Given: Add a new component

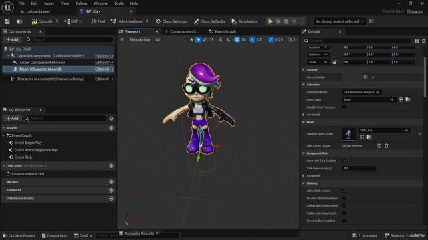Looking at the screenshot, I should coord(12,39).
